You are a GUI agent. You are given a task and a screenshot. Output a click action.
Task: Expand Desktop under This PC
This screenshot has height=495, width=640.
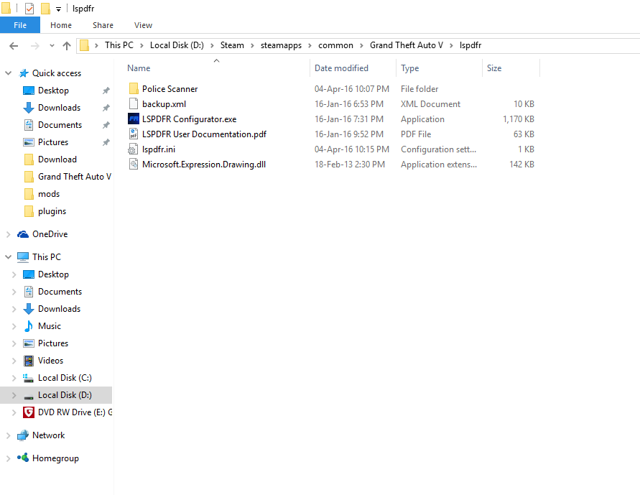coord(14,274)
